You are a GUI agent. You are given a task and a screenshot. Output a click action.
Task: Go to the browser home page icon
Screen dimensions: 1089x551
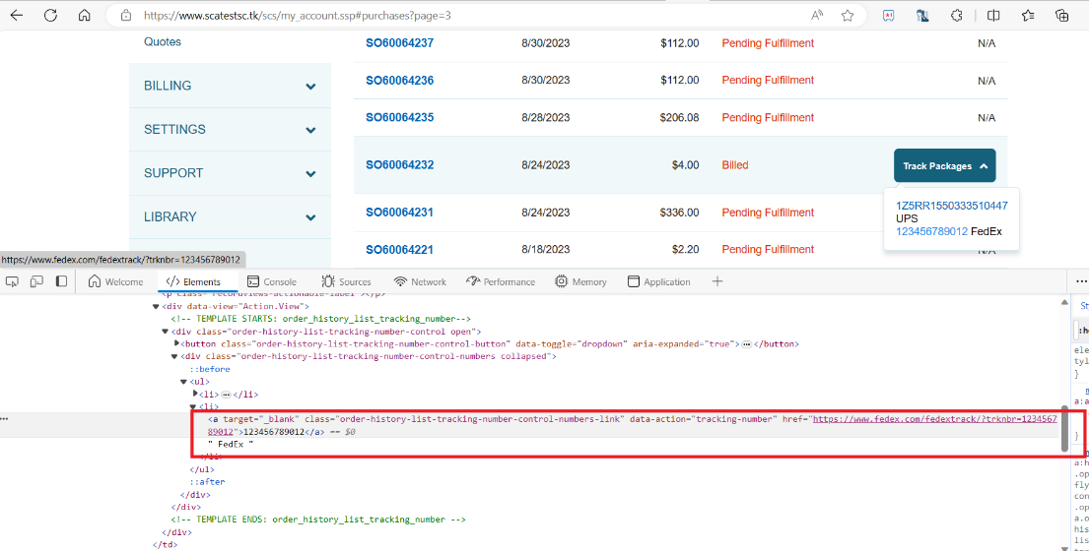[x=85, y=16]
